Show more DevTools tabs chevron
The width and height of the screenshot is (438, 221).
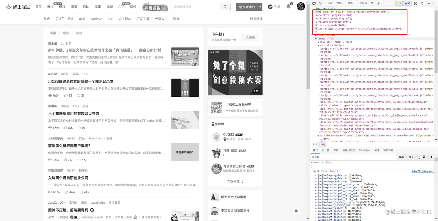[x=372, y=3]
